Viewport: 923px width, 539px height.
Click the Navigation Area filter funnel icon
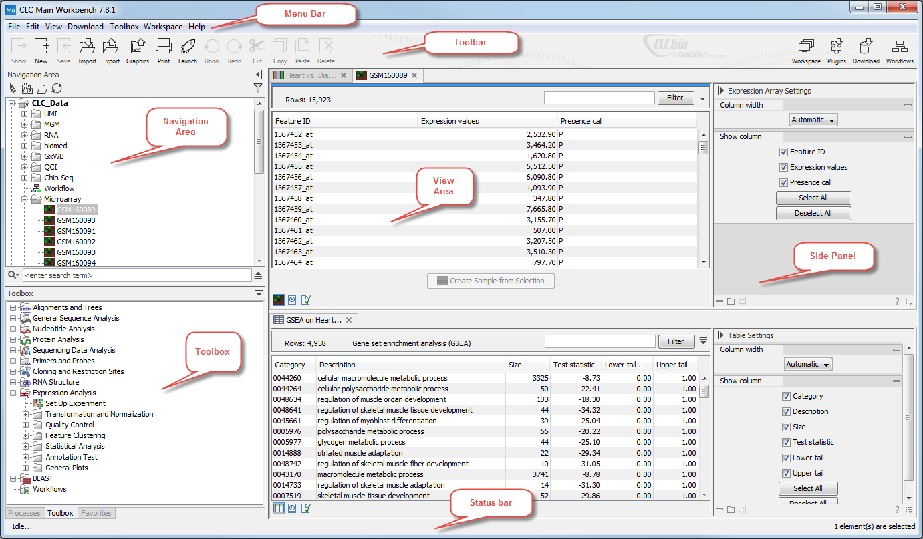click(x=258, y=88)
